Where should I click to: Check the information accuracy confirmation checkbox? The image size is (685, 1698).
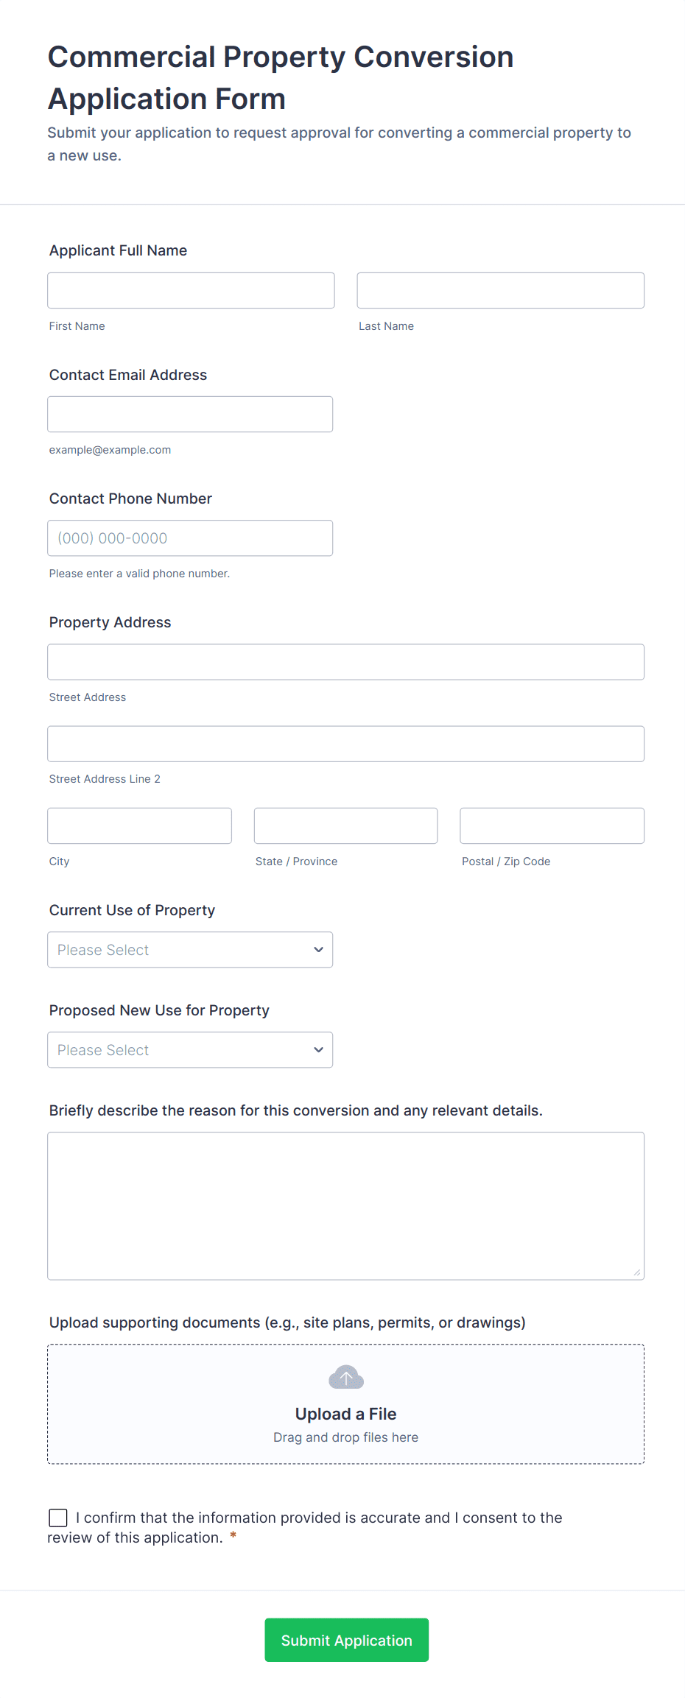click(x=58, y=1517)
